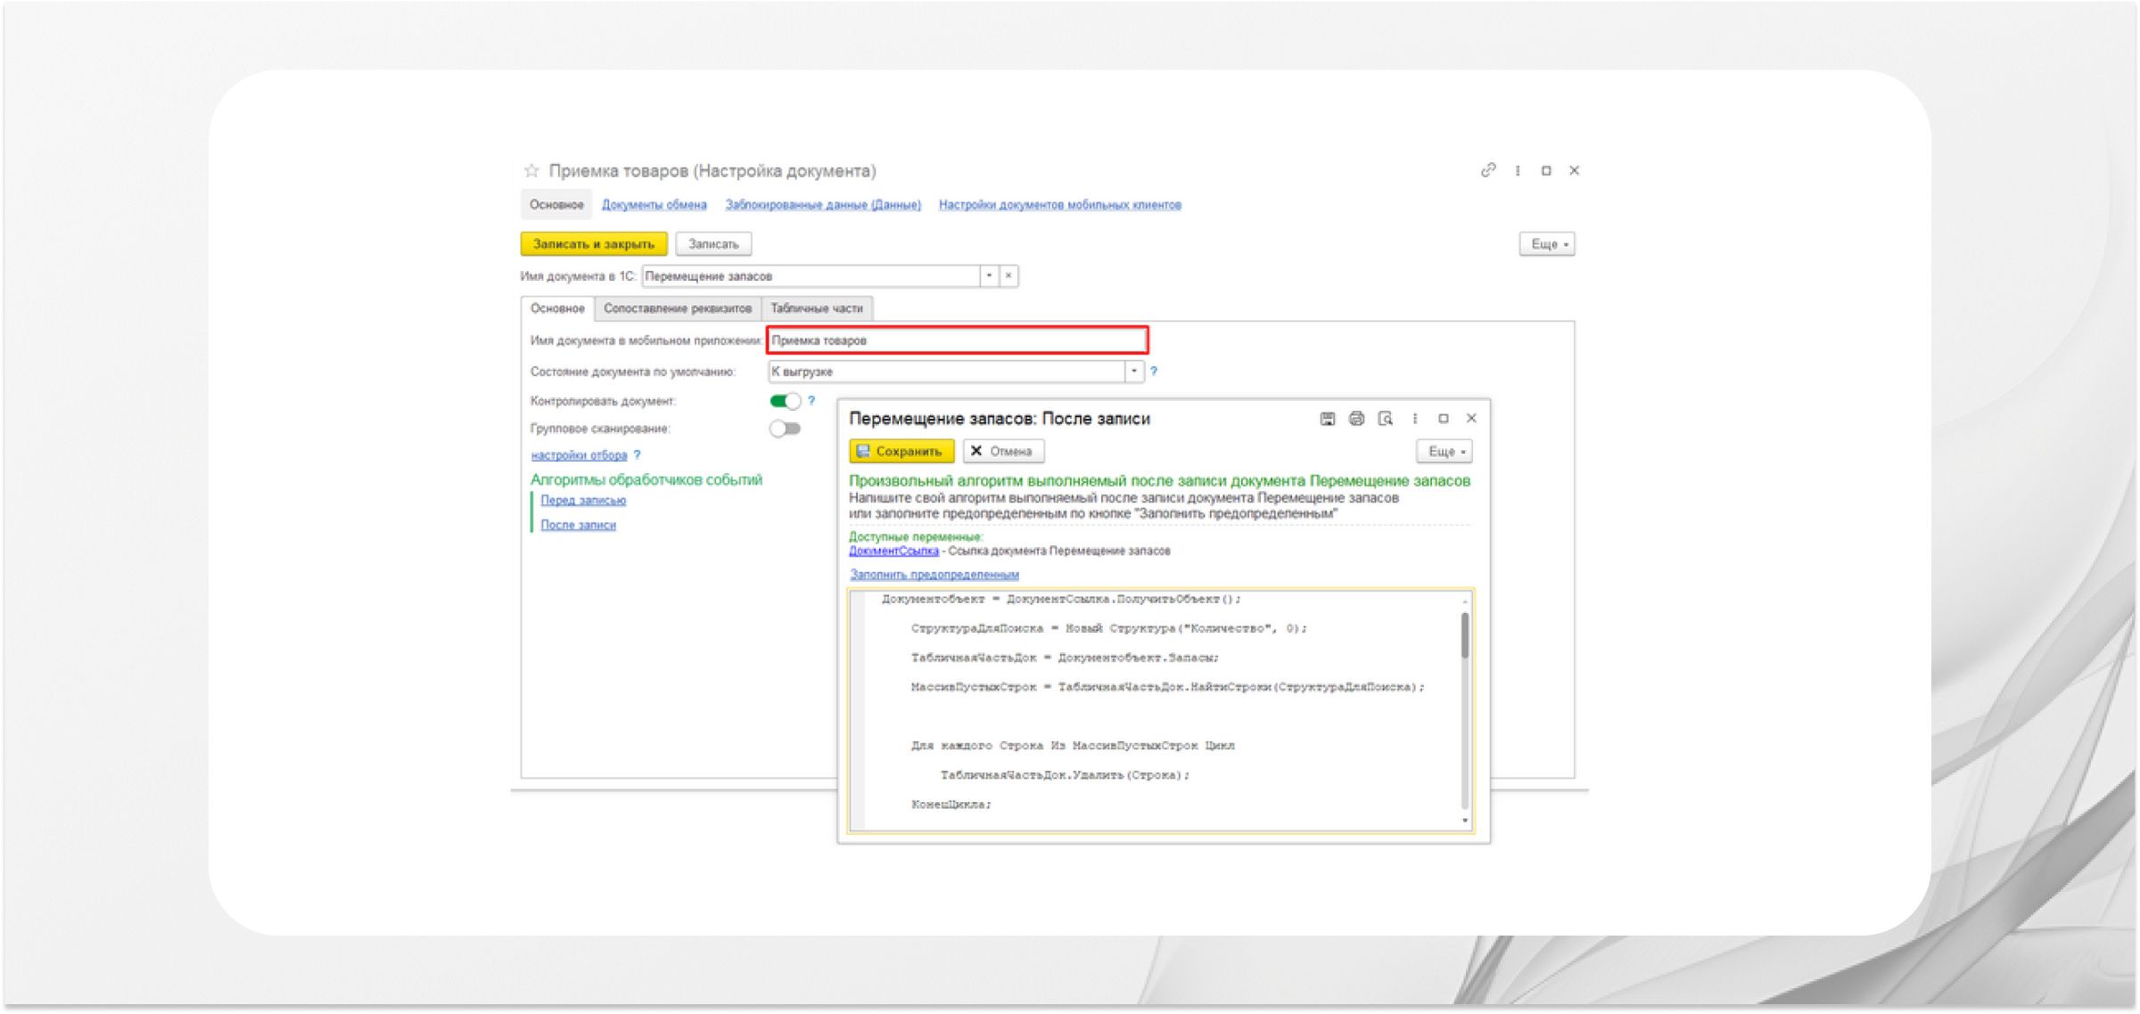
Task: Expand Имя документа в 1С dropdown
Action: (989, 276)
